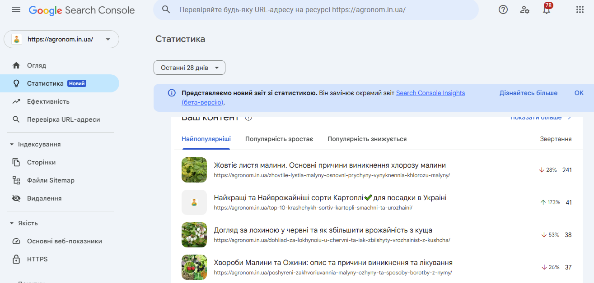Open thumbnail of Найкращі сорти Картоплі article

pyautogui.click(x=194, y=202)
